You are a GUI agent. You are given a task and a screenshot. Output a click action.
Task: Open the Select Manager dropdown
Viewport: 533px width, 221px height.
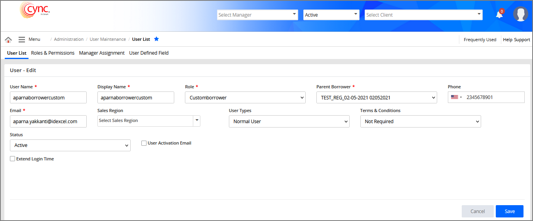pyautogui.click(x=257, y=15)
